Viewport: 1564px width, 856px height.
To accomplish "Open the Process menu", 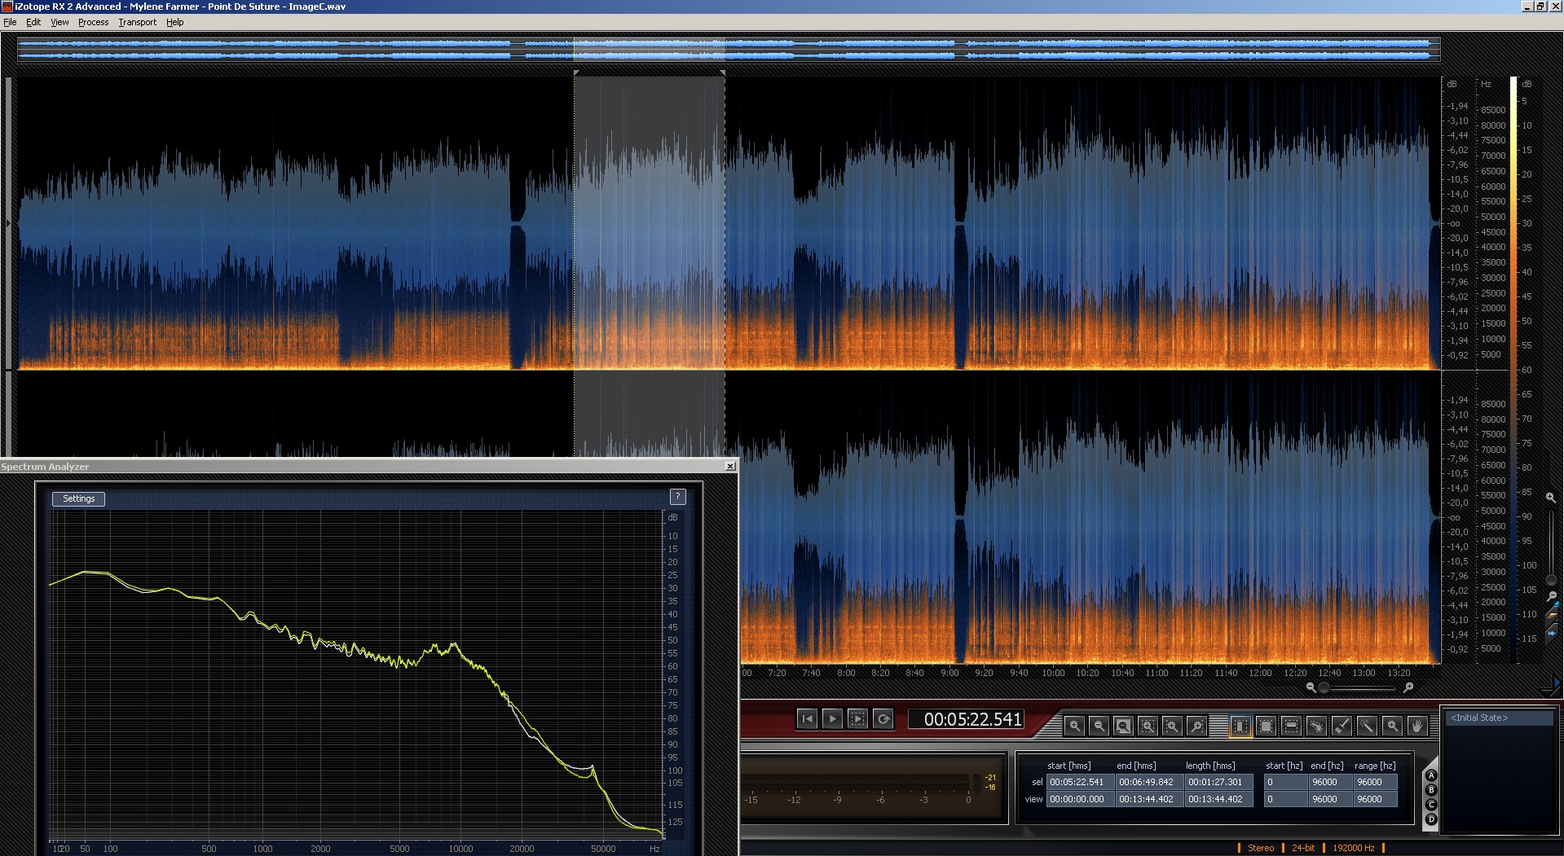I will click(x=94, y=22).
